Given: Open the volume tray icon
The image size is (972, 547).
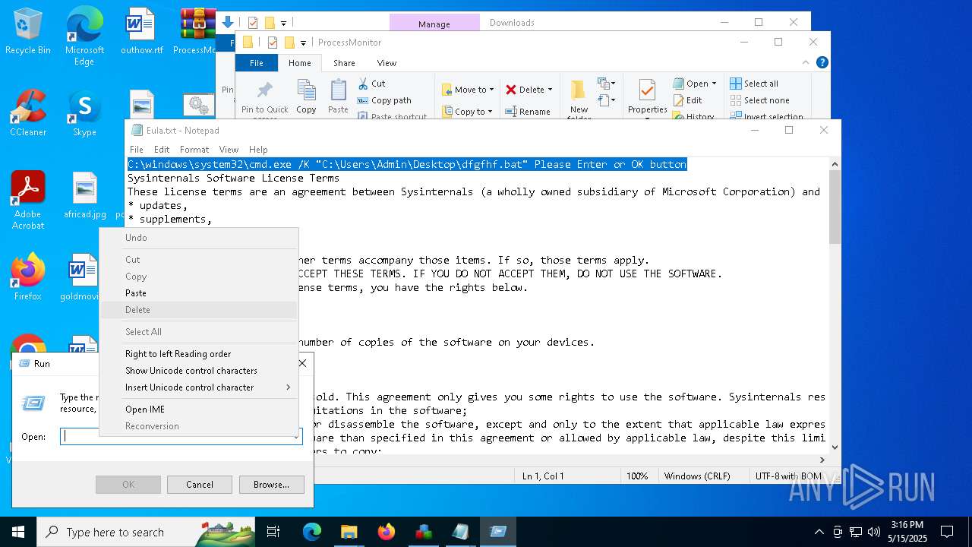Looking at the screenshot, I should click(874, 532).
